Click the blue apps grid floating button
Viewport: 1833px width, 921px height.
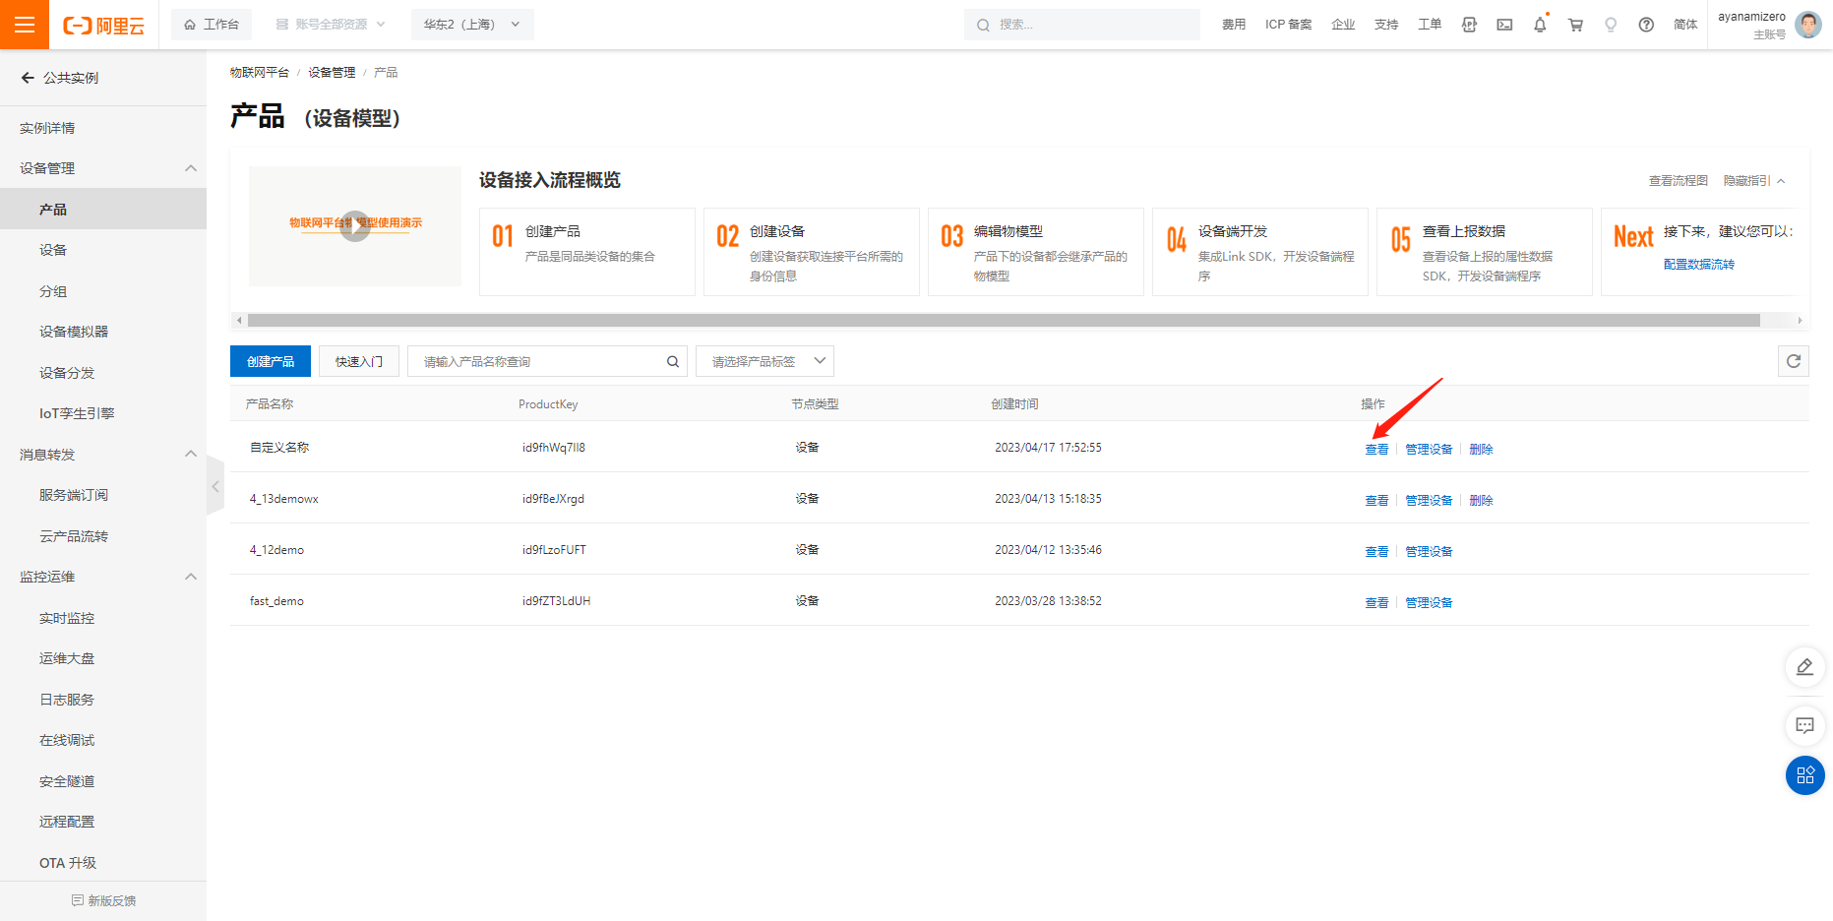click(1804, 775)
